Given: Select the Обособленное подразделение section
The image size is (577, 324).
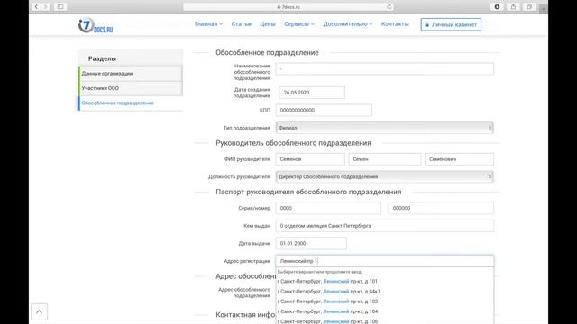Looking at the screenshot, I should click(130, 103).
